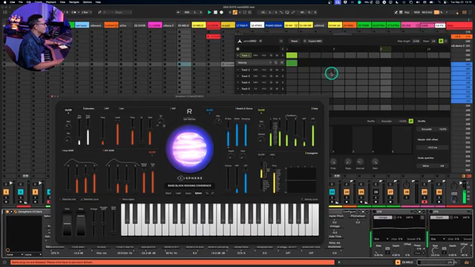Click the Configure button in device panel
The height and width of the screenshot is (267, 475).
(349, 211)
